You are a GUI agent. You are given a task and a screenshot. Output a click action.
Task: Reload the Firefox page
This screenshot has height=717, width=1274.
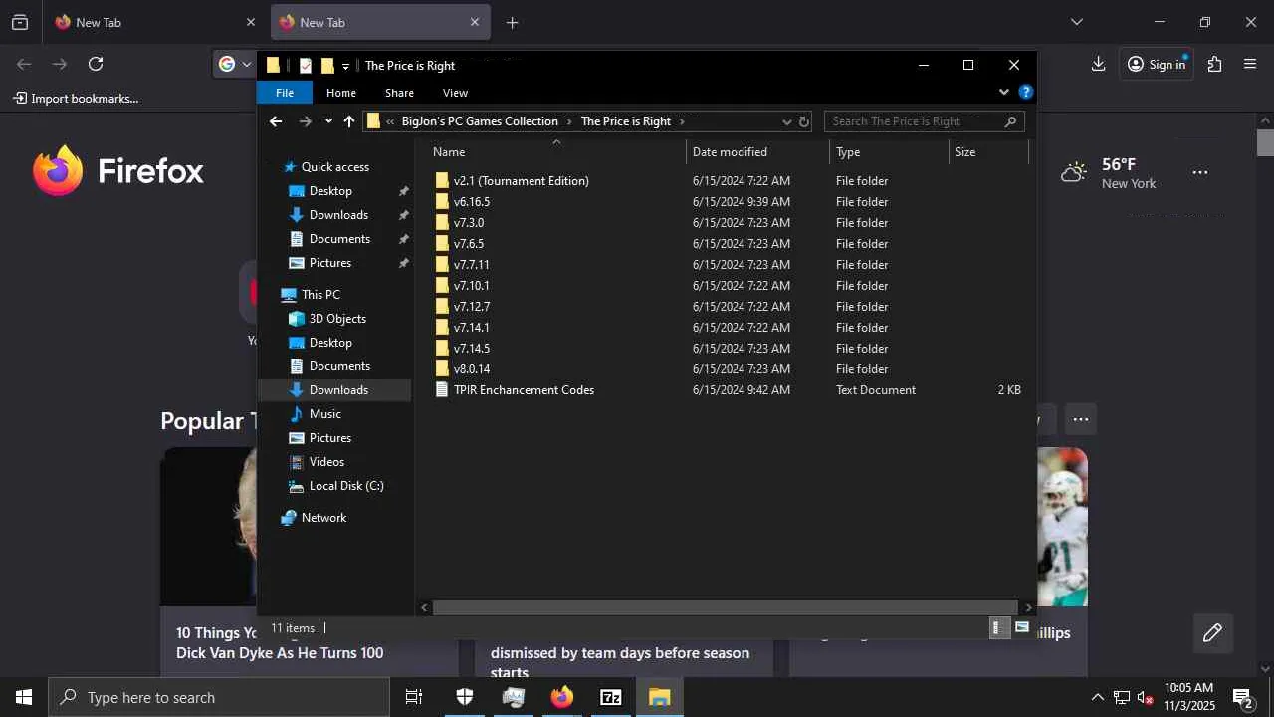coord(96,64)
